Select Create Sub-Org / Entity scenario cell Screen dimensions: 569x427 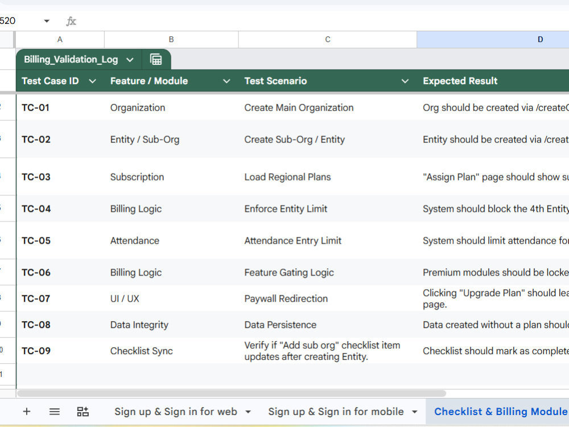pyautogui.click(x=328, y=139)
